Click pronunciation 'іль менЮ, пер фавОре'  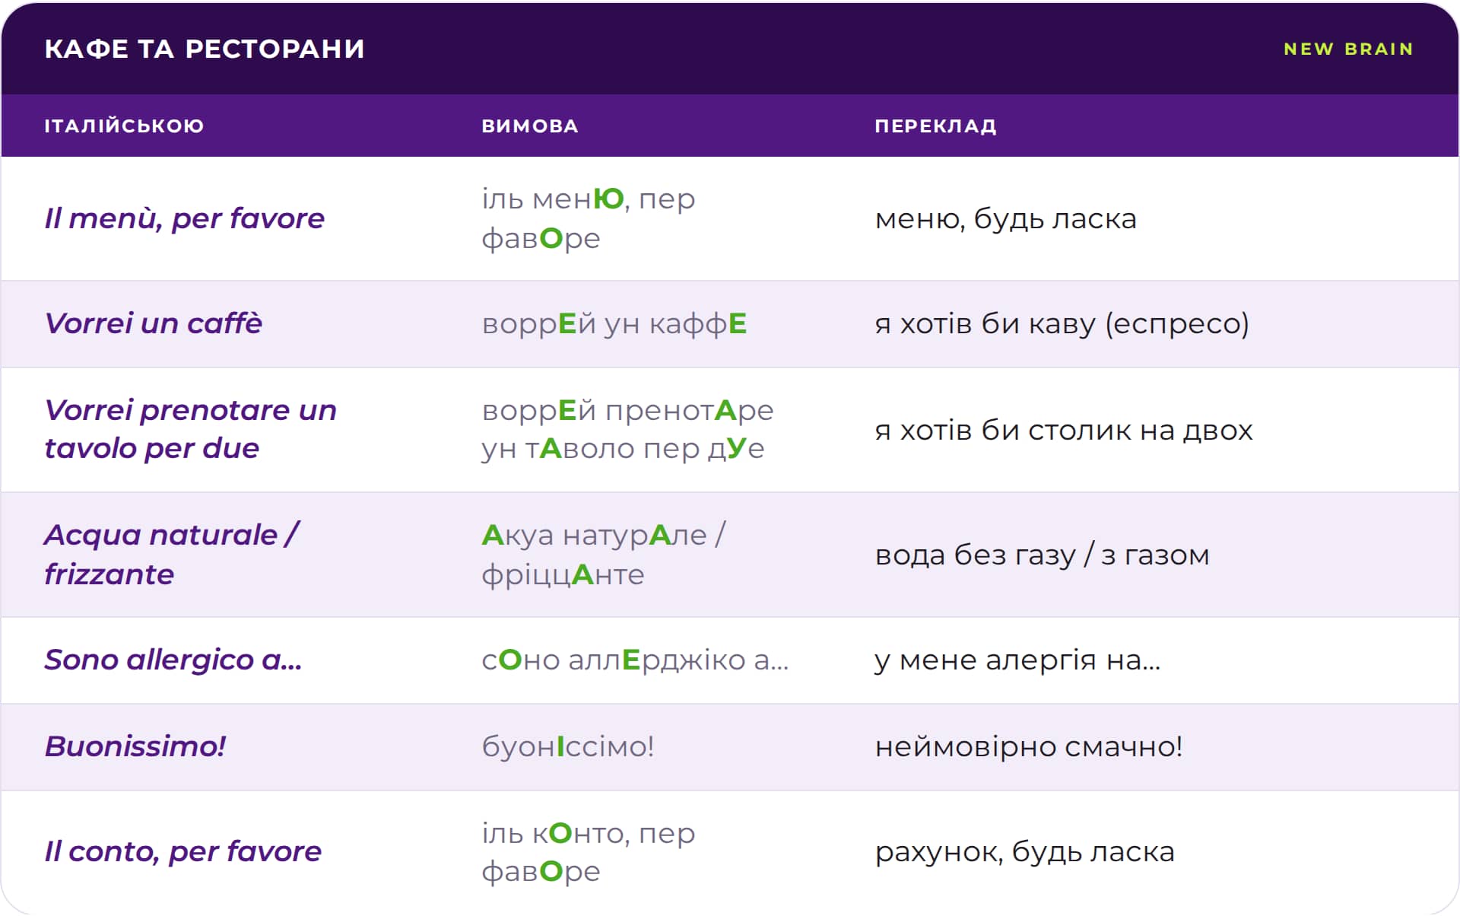tap(589, 218)
